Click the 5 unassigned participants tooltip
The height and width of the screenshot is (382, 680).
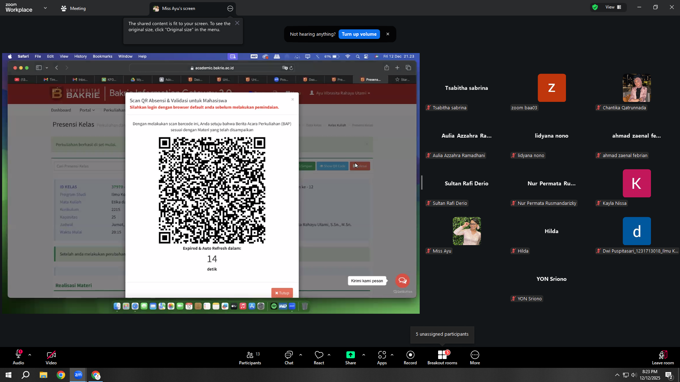(x=442, y=334)
